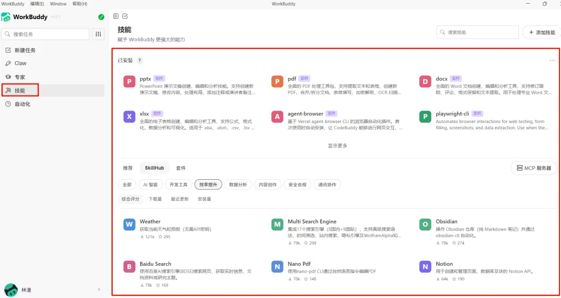This screenshot has height=298, width=561.
Task: Open the more options ellipsis for 已安装
Action: click(x=552, y=60)
